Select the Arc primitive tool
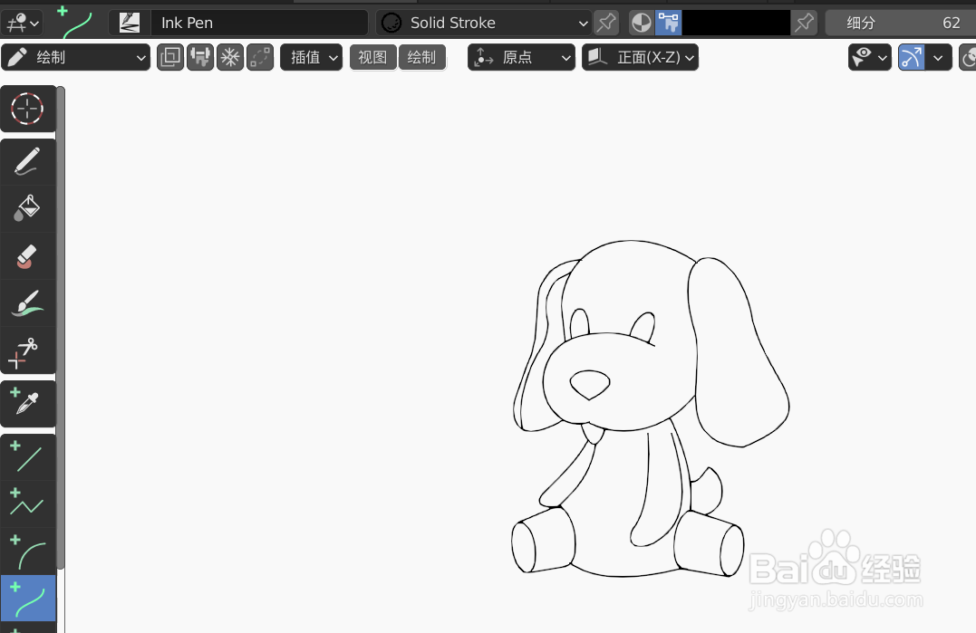The width and height of the screenshot is (976, 633). tap(27, 551)
